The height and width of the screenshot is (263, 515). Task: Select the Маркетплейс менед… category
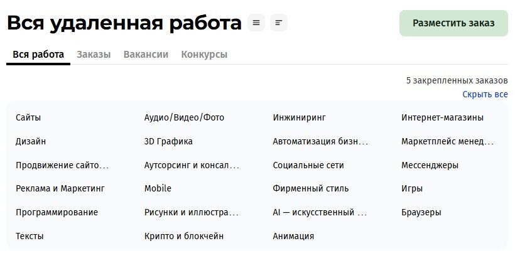pos(447,141)
